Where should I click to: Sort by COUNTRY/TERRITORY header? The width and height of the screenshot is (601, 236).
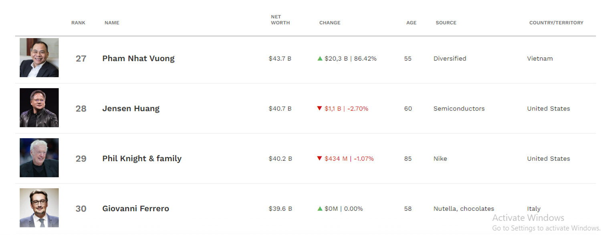tap(556, 23)
